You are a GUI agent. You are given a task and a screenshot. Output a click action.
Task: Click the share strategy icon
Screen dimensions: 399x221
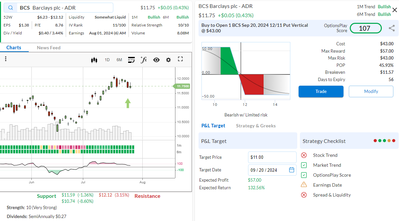392,28
